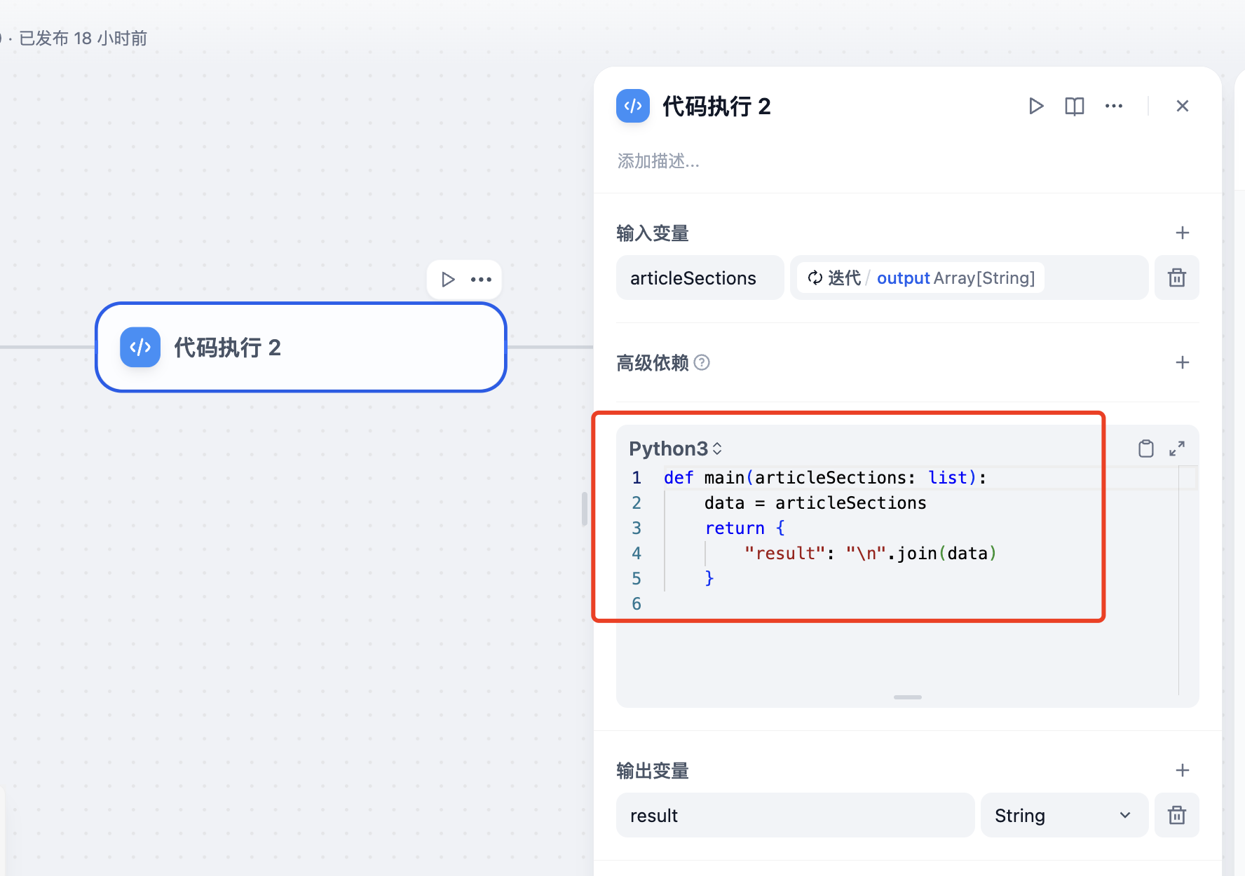Screen dimensions: 1245x876
Task: Expand the code editor to fullscreen
Action: [x=1177, y=449]
